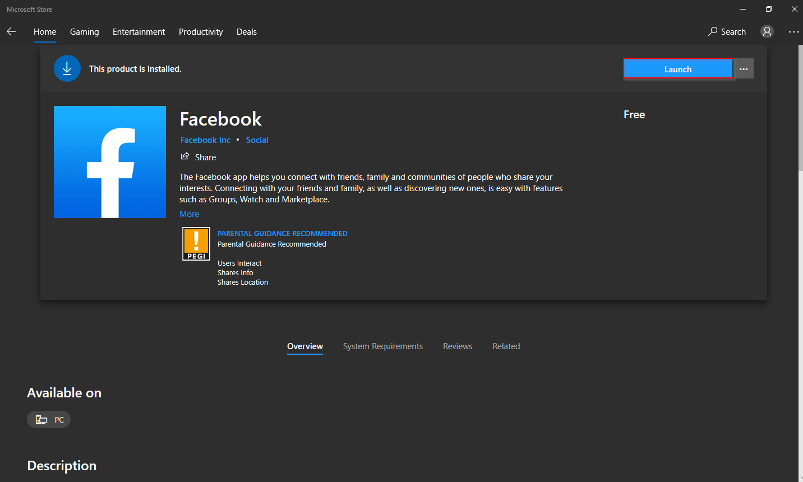The height and width of the screenshot is (482, 803).
Task: Open more options next to Launch
Action: 744,69
